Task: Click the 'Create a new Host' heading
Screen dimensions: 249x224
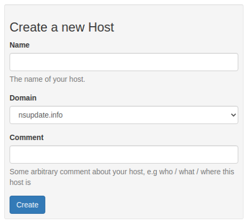Action: click(x=62, y=27)
